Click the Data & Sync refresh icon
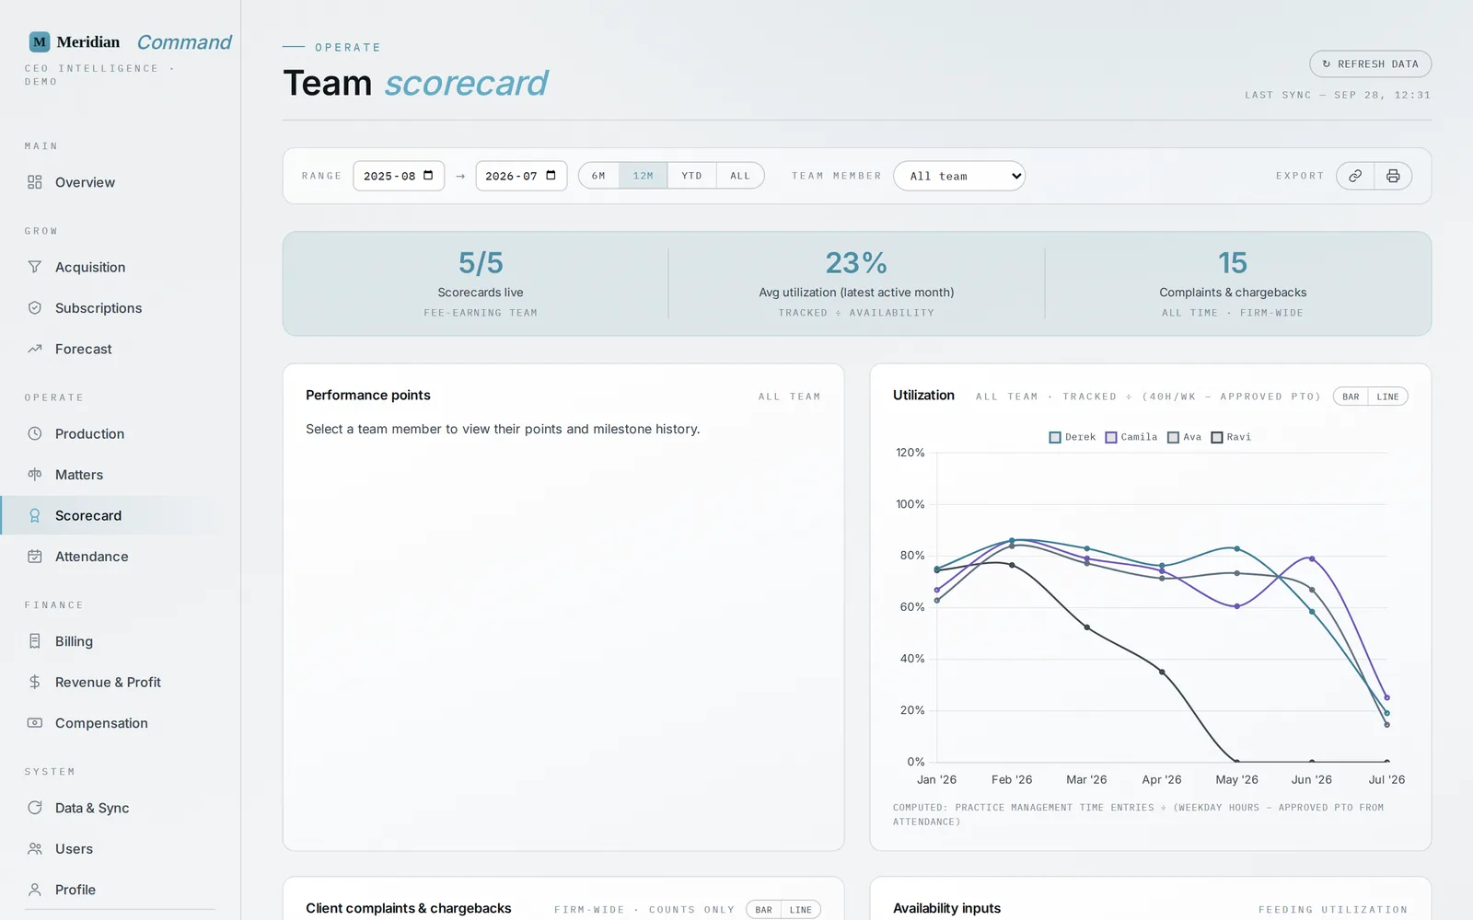 pos(35,808)
